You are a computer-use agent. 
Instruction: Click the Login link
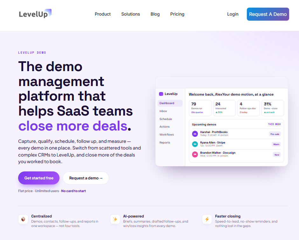pyautogui.click(x=233, y=14)
